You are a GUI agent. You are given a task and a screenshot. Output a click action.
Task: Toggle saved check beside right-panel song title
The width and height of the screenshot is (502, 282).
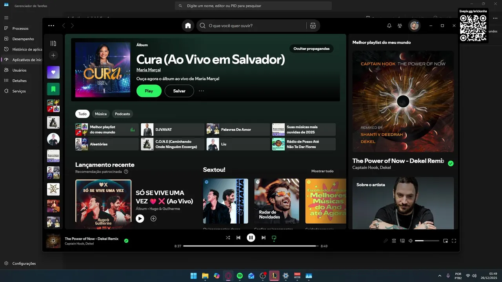[x=451, y=164]
